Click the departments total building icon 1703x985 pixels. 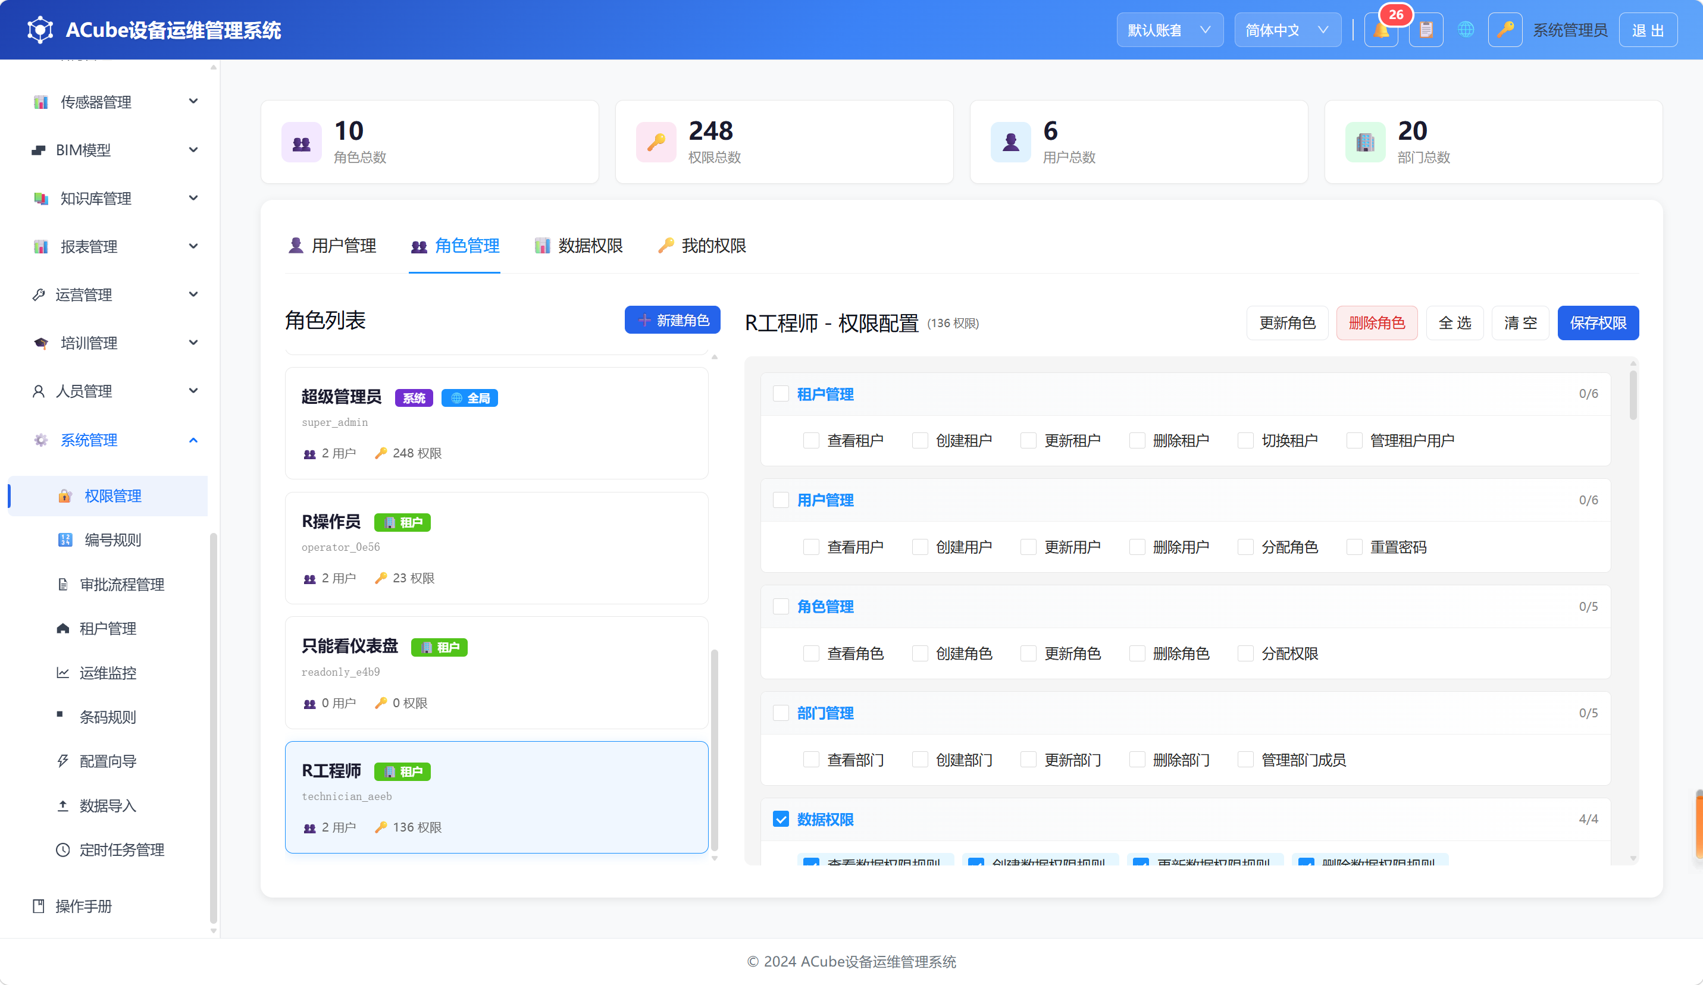pos(1365,143)
